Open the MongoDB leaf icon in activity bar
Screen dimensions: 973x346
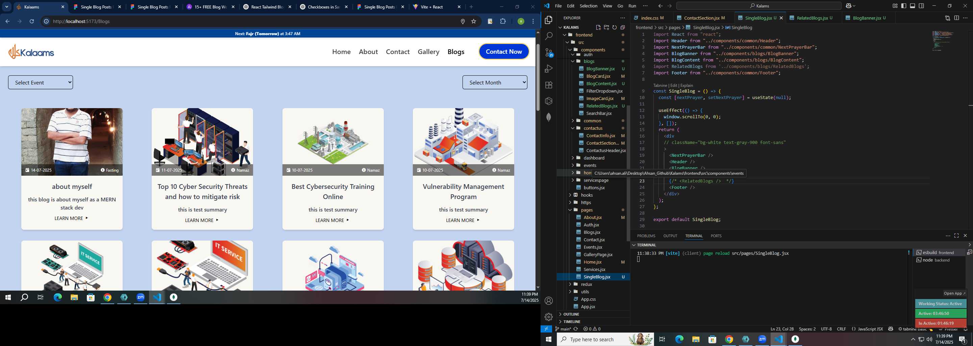548,117
